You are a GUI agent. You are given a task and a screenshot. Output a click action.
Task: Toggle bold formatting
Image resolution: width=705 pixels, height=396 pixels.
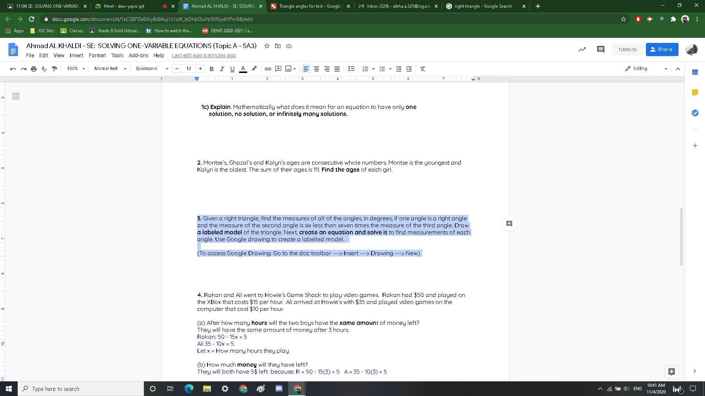(211, 69)
